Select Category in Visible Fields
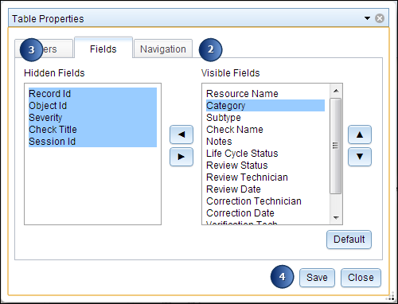 point(265,106)
